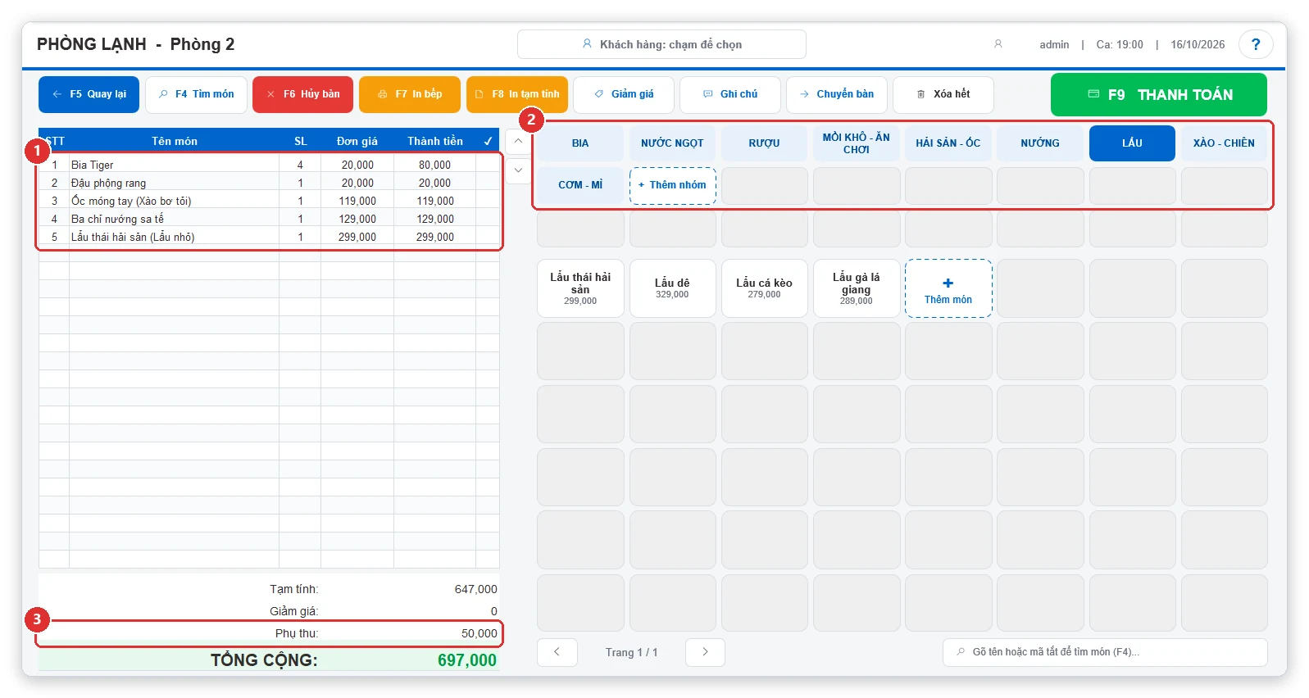1309x698 pixels.
Task: Move order list up with chevron
Action: click(518, 141)
